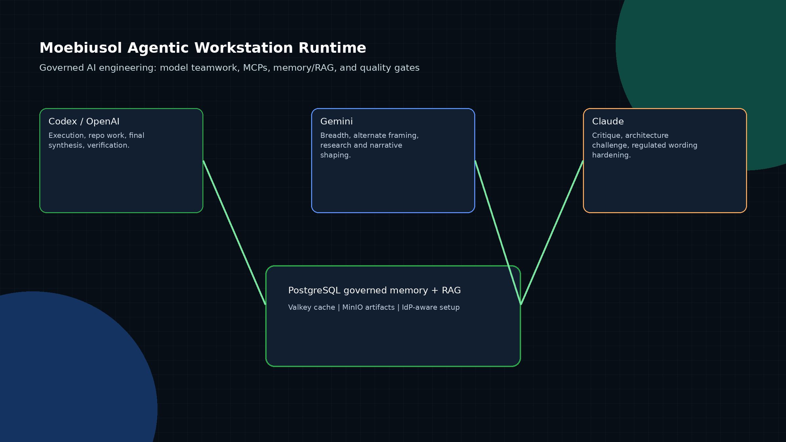Select the Codex / OpenAI card heading

[x=84, y=121]
